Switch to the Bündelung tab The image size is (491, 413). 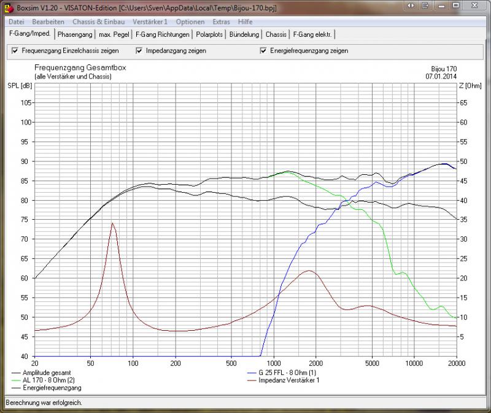pos(244,34)
